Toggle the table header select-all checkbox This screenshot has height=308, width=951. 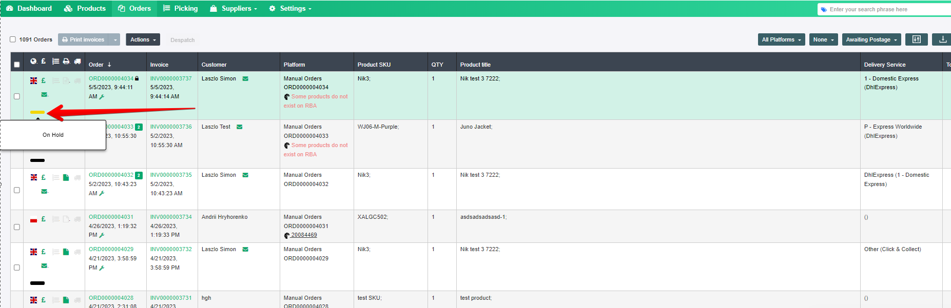click(17, 65)
